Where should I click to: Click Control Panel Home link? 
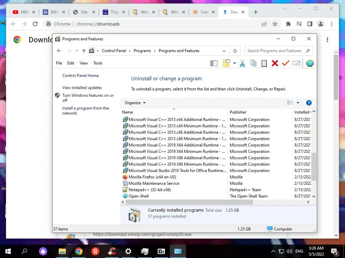[x=81, y=76]
